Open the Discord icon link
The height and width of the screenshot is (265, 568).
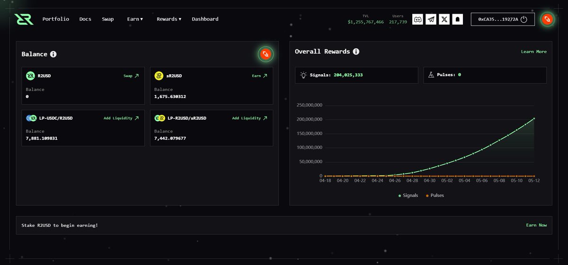pyautogui.click(x=417, y=19)
